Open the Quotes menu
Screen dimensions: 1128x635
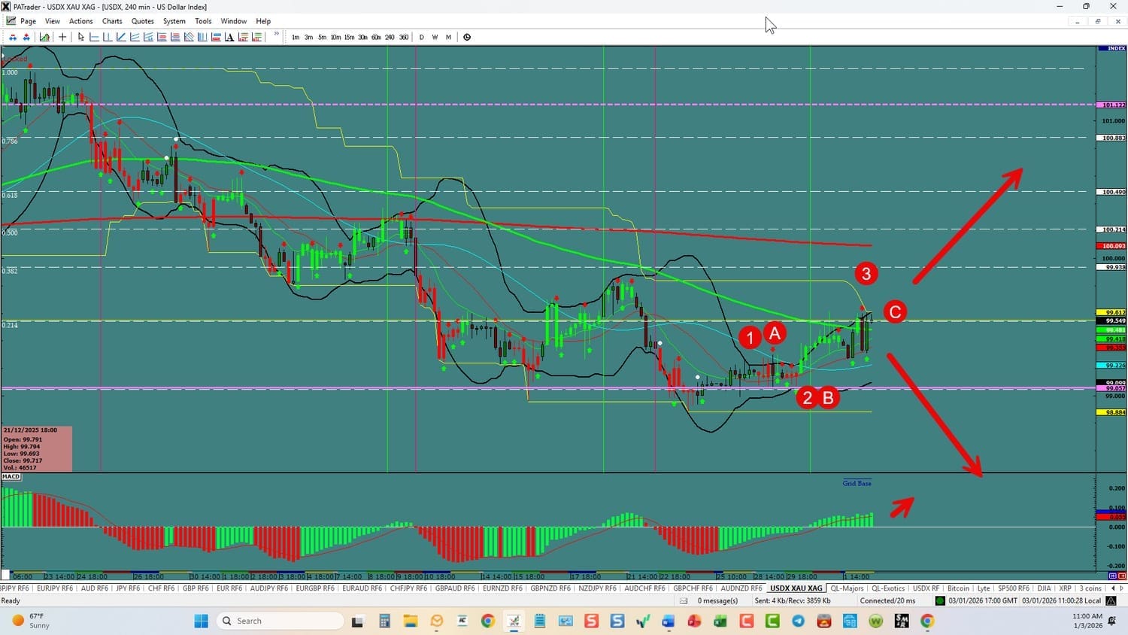pos(142,21)
